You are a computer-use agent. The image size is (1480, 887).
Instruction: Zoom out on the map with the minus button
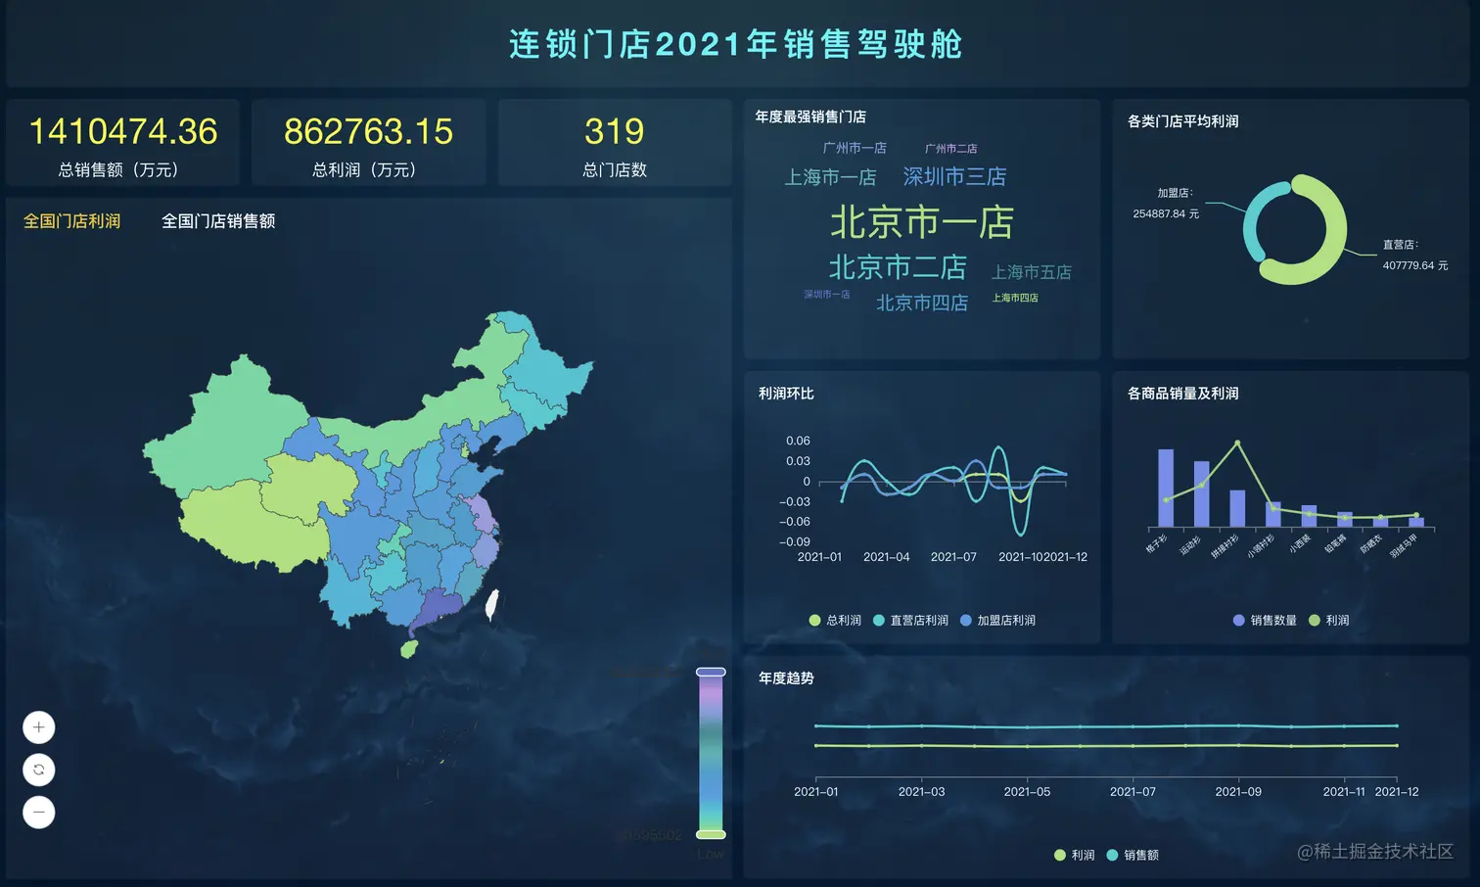(39, 812)
